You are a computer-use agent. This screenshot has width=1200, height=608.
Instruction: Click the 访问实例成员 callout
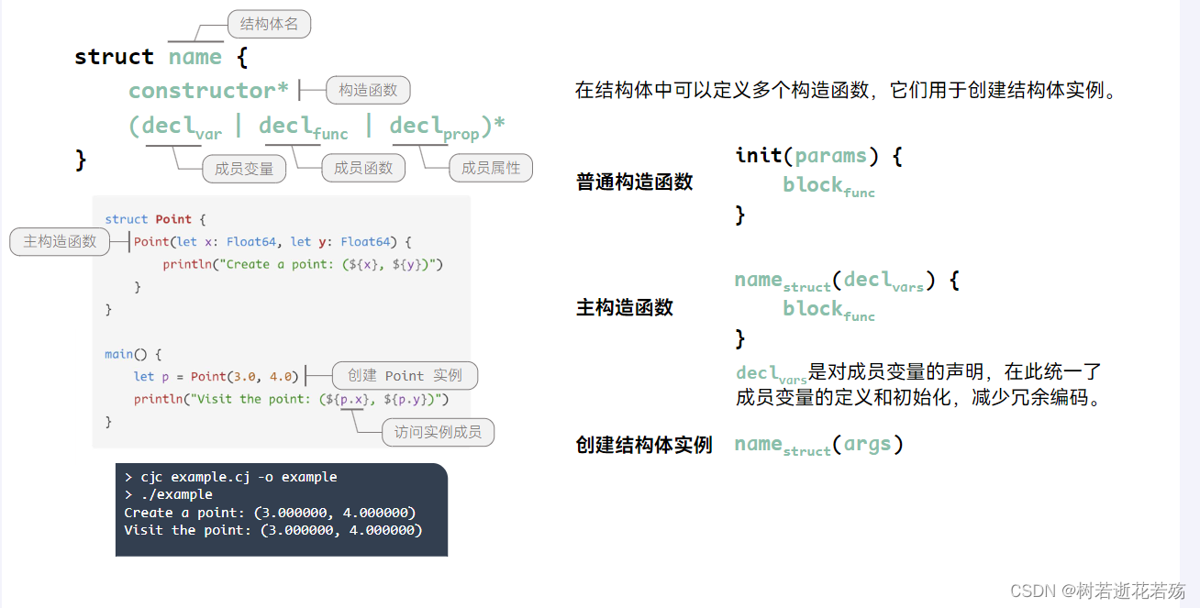click(438, 432)
